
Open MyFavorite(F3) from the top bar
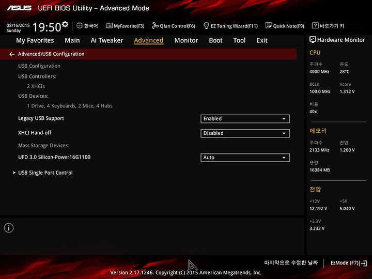125,26
